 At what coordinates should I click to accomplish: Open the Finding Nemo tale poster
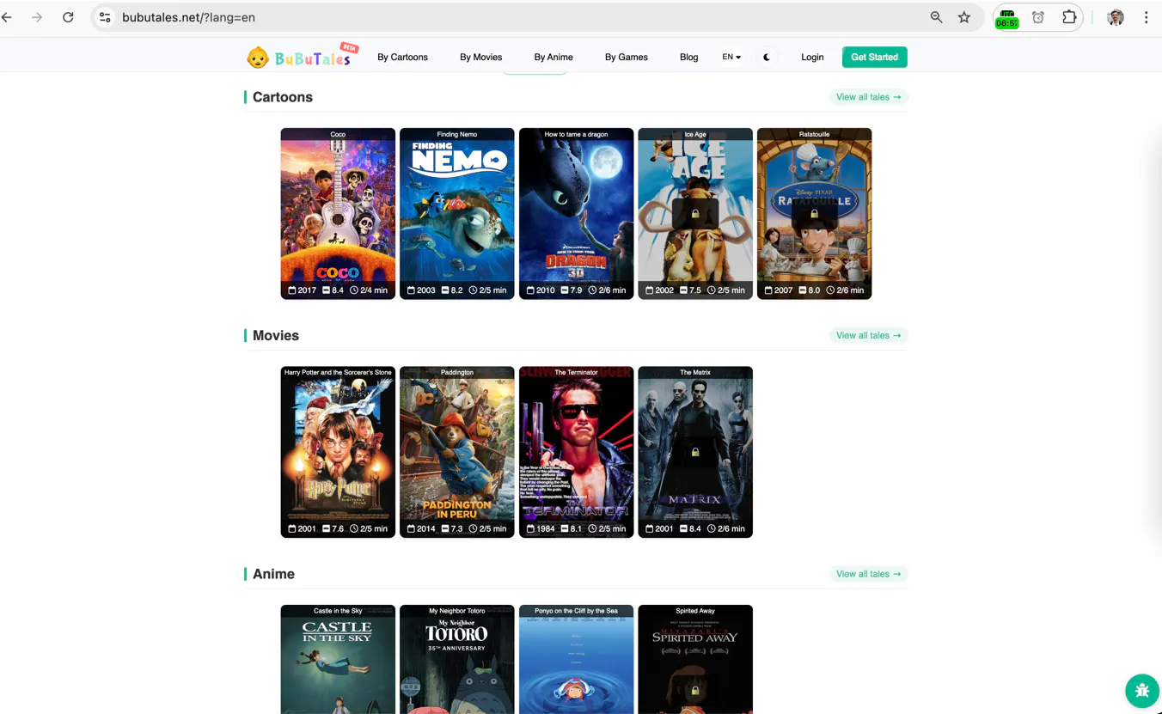(x=457, y=213)
